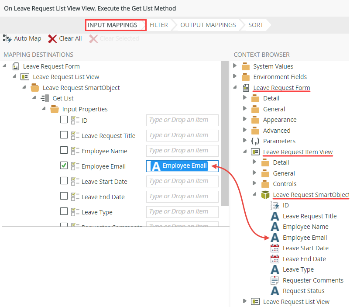
Task: Open the OUTPUT MAPPINGS tab
Action: 208,25
